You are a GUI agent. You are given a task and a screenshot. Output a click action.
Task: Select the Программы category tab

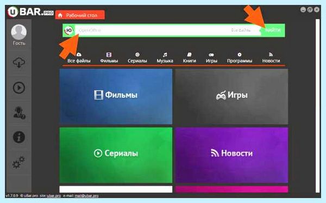click(240, 58)
